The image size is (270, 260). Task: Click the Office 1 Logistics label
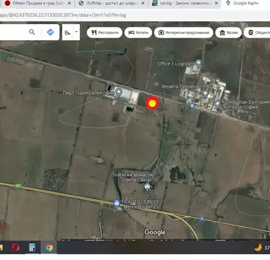tap(176, 64)
